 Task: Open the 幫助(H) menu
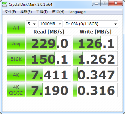pyautogui.click(x=58, y=12)
